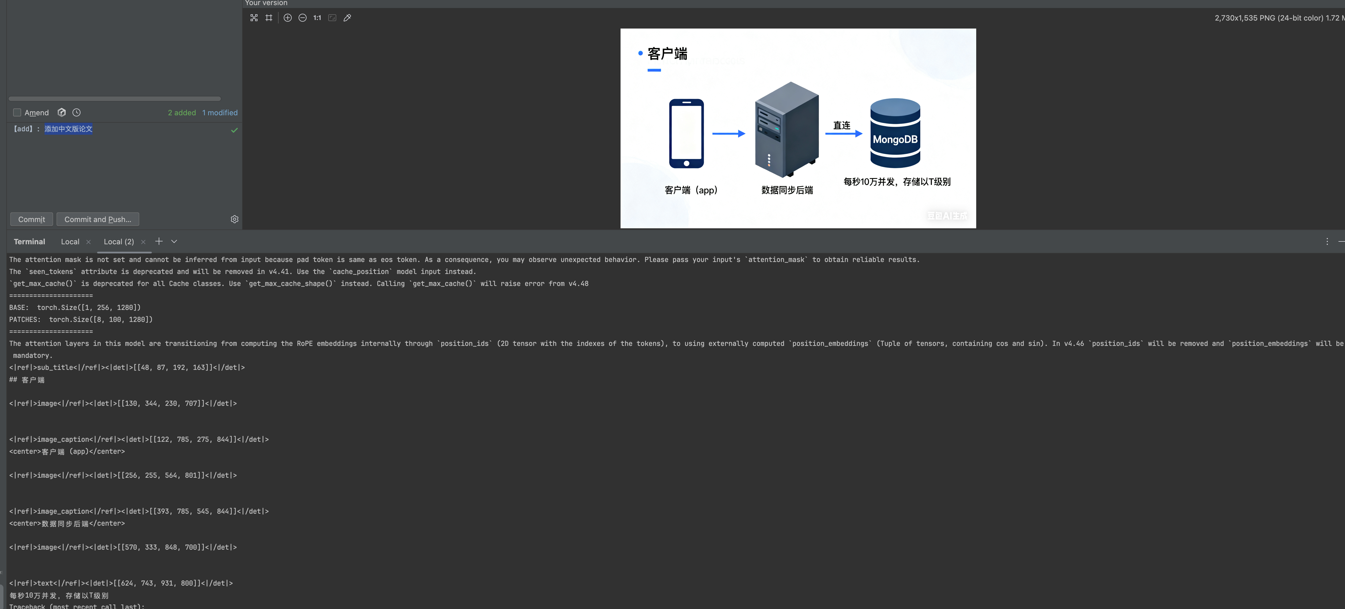Viewport: 1345px width, 609px height.
Task: Toggle grid display in image viewer
Action: pyautogui.click(x=269, y=18)
